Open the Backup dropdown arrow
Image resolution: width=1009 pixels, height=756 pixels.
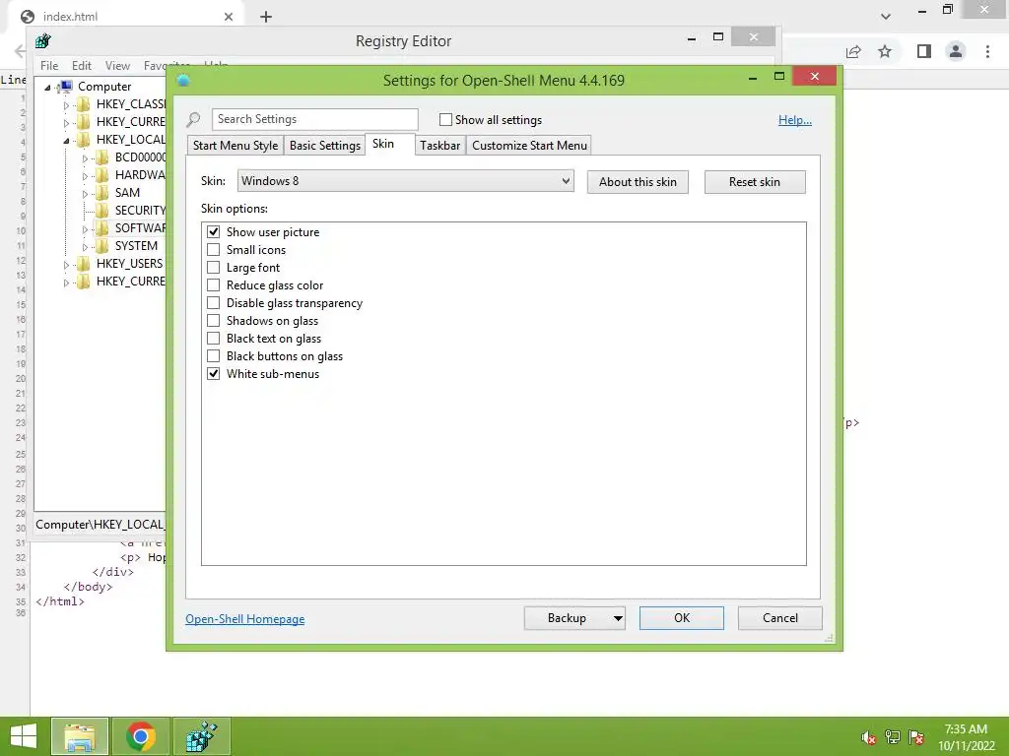coord(618,618)
